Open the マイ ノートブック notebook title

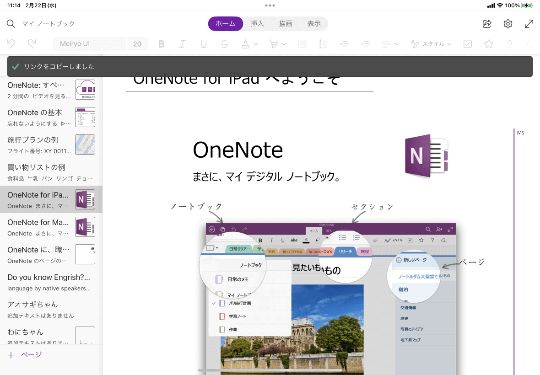48,23
